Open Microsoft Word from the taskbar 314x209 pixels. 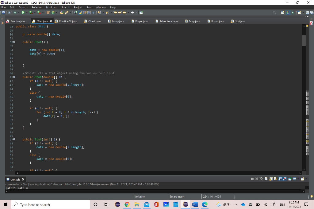pyautogui.click(x=195, y=204)
